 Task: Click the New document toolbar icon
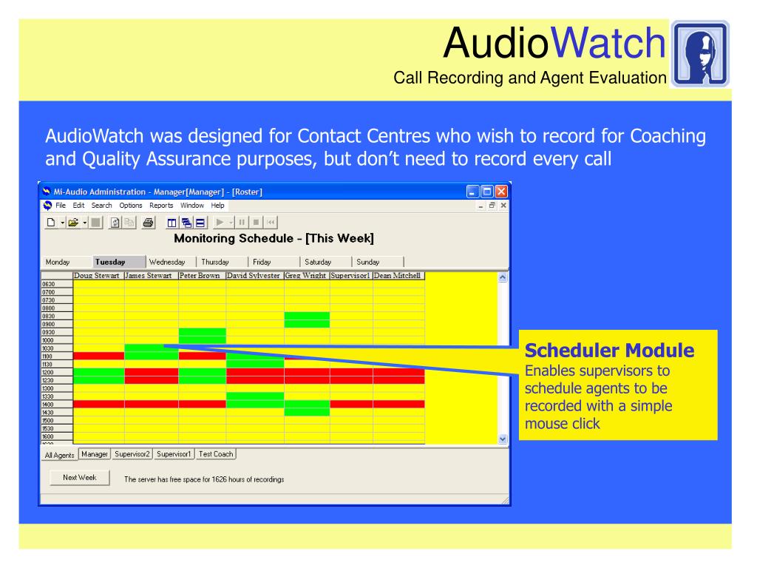(51, 222)
